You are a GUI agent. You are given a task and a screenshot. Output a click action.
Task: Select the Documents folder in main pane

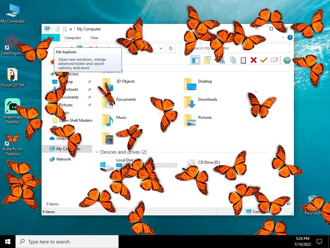(119, 102)
